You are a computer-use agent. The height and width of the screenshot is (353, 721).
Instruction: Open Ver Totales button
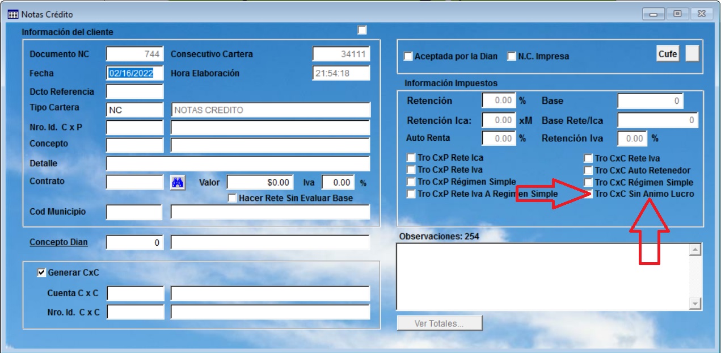tap(439, 323)
